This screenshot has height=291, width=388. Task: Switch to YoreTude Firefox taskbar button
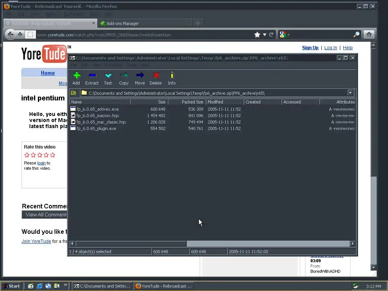point(164,286)
